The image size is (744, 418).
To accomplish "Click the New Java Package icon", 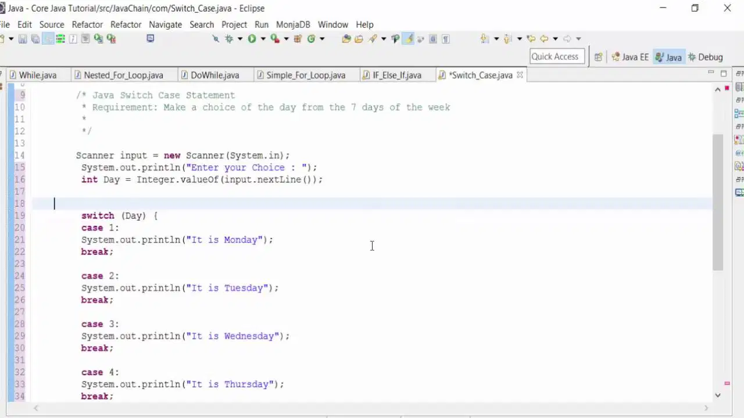I will pos(297,39).
